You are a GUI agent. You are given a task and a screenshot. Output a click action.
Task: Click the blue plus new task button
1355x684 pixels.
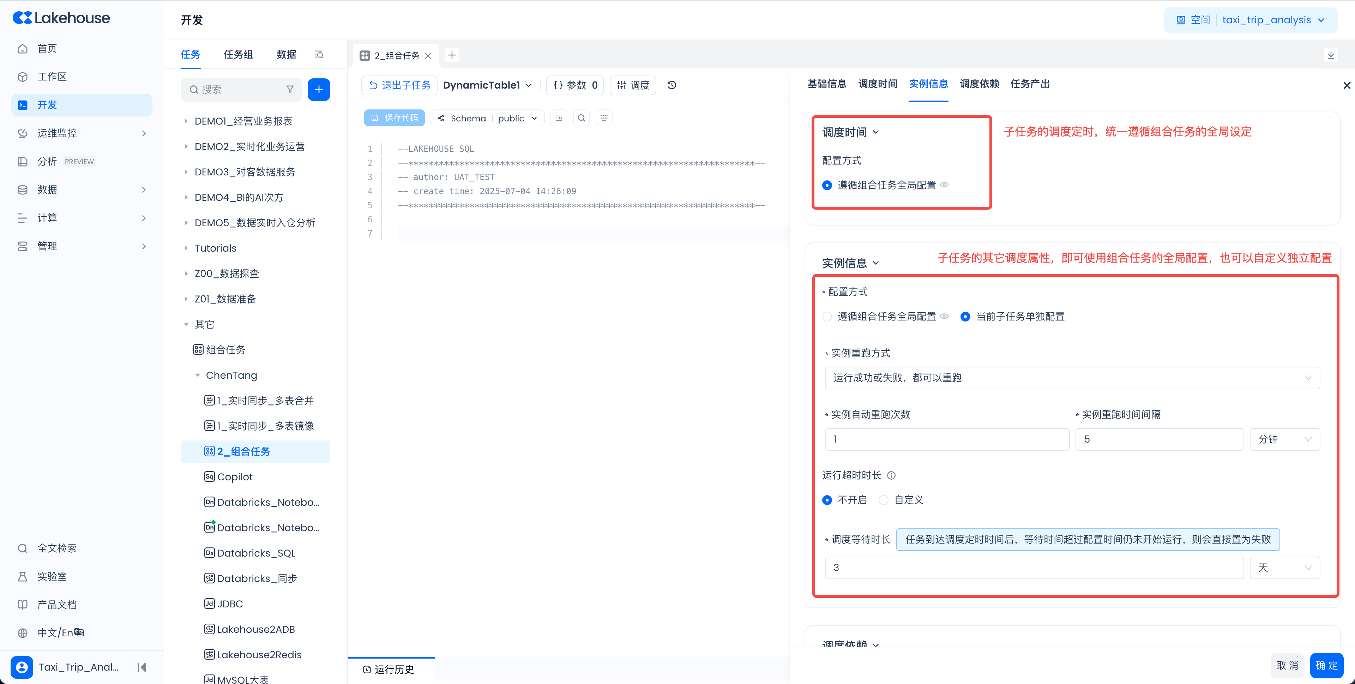[319, 89]
